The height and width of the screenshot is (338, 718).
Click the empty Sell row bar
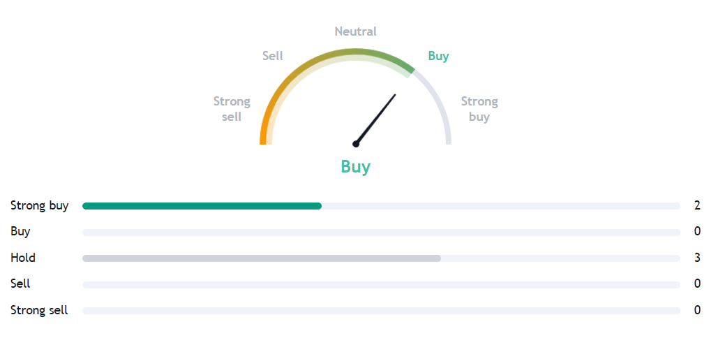point(381,285)
